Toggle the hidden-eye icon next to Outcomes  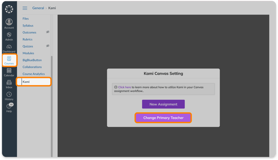point(48,32)
